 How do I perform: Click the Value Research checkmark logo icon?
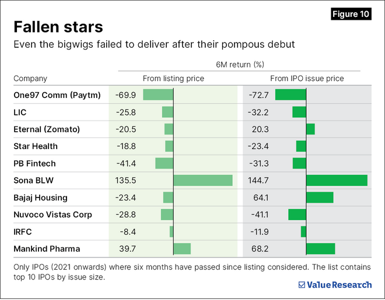tap(302, 285)
